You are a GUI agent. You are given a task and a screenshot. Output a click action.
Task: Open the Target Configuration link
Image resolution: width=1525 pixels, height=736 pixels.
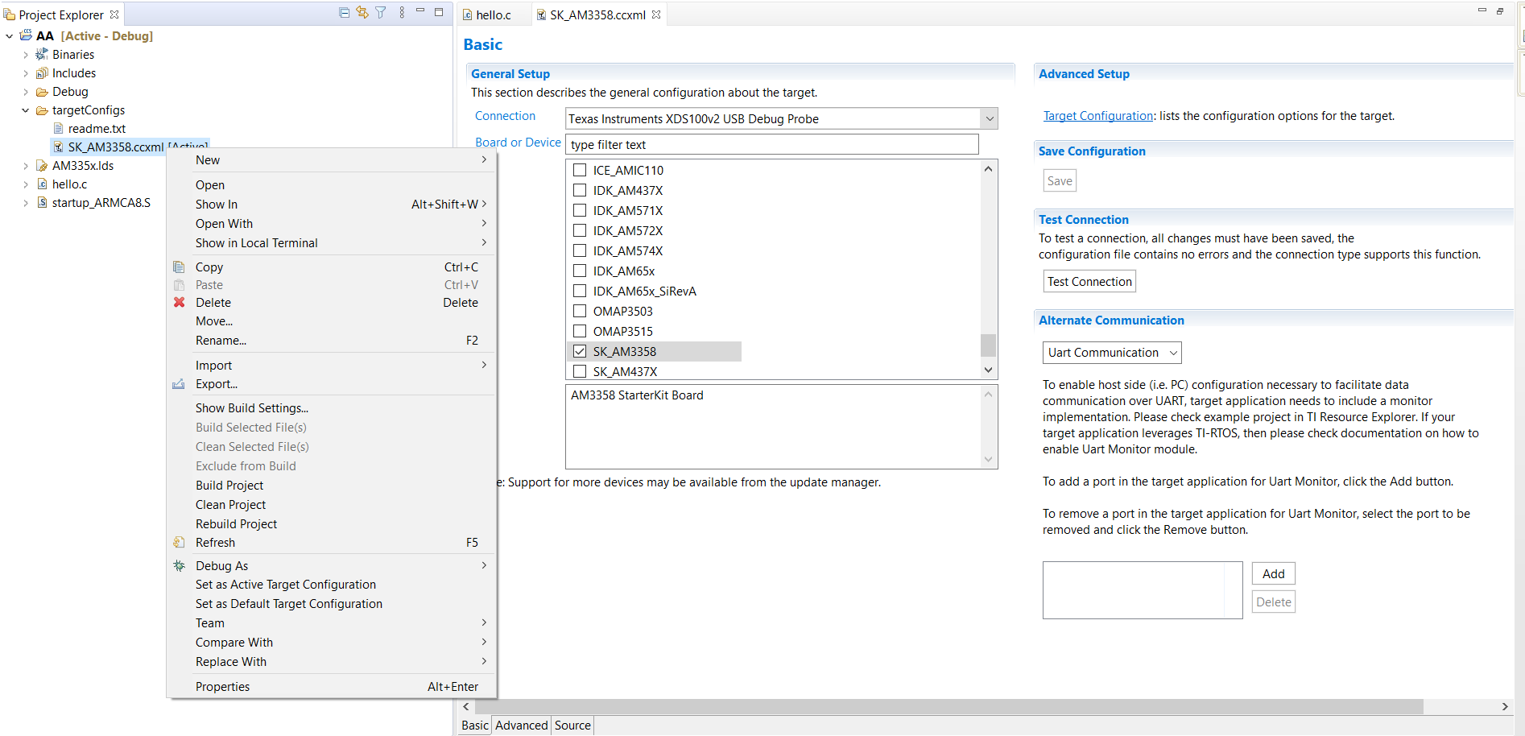1097,115
